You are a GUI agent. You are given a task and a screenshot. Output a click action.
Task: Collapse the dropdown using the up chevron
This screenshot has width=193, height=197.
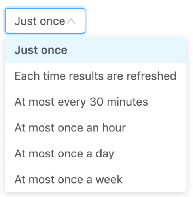71,21
